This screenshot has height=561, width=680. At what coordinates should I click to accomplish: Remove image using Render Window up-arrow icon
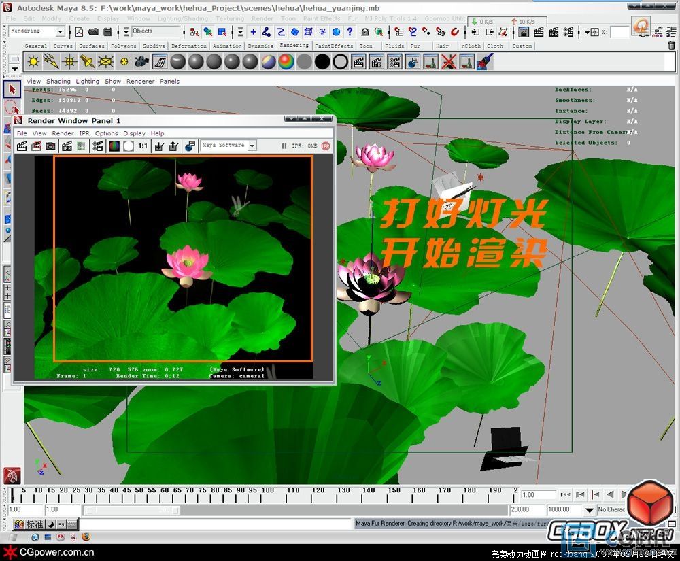[x=174, y=146]
